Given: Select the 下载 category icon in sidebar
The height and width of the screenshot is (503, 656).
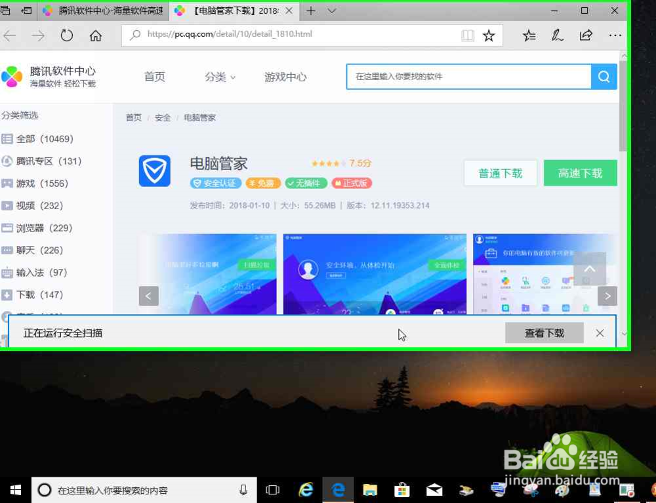Looking at the screenshot, I should point(7,294).
